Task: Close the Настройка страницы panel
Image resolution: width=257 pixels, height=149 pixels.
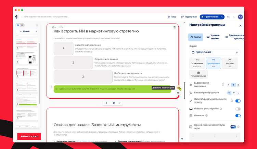Action: click(240, 26)
